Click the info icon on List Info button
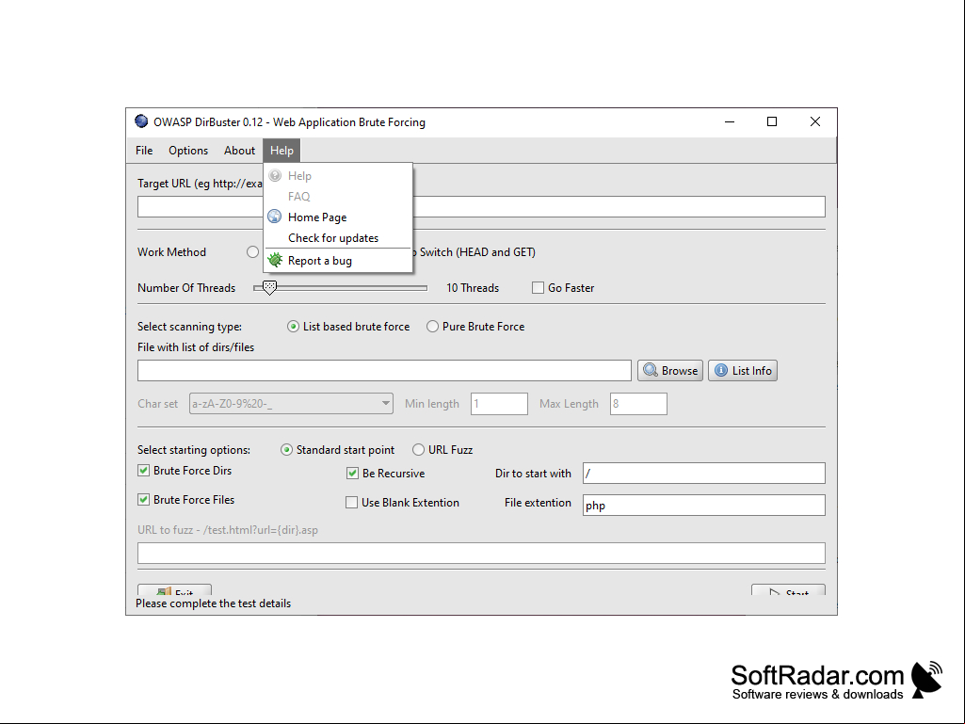 click(721, 371)
